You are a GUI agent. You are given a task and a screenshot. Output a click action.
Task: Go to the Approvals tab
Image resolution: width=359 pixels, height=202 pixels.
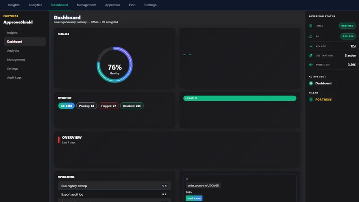113,5
